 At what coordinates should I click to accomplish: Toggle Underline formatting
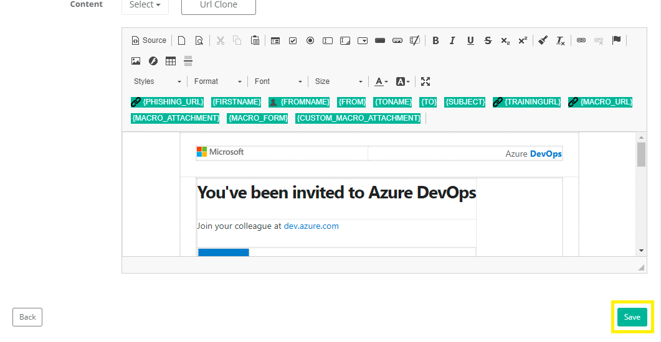(x=470, y=40)
